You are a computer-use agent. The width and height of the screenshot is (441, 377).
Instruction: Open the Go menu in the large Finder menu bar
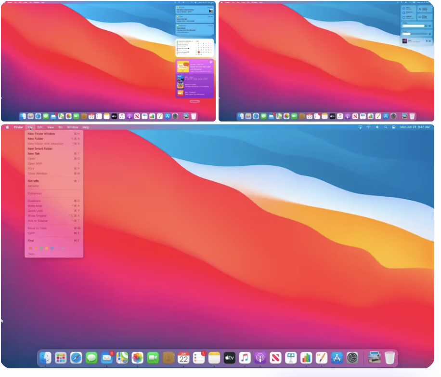(60, 127)
